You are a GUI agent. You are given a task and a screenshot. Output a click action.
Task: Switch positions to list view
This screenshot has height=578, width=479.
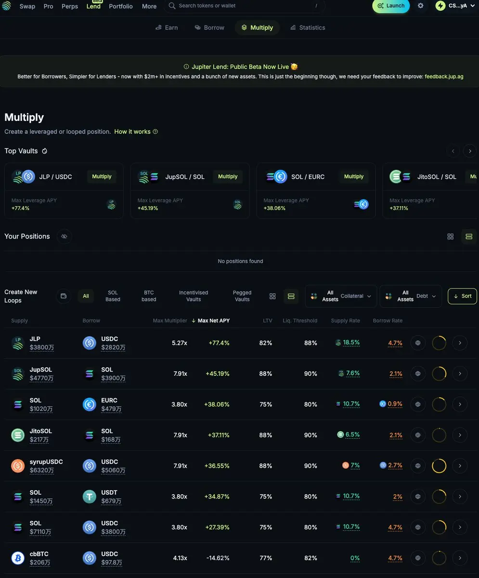point(469,236)
